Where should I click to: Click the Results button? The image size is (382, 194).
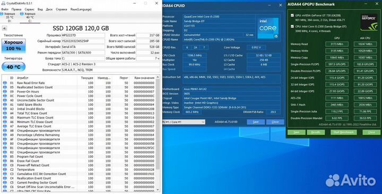pyautogui.click(x=316, y=132)
